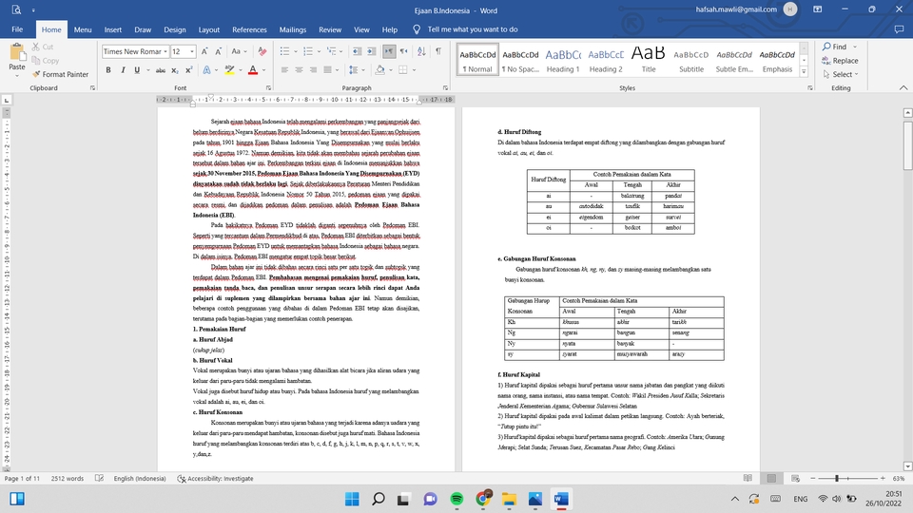Viewport: 913px width, 513px height.
Task: Decrease paragraph indent
Action: coord(357,51)
